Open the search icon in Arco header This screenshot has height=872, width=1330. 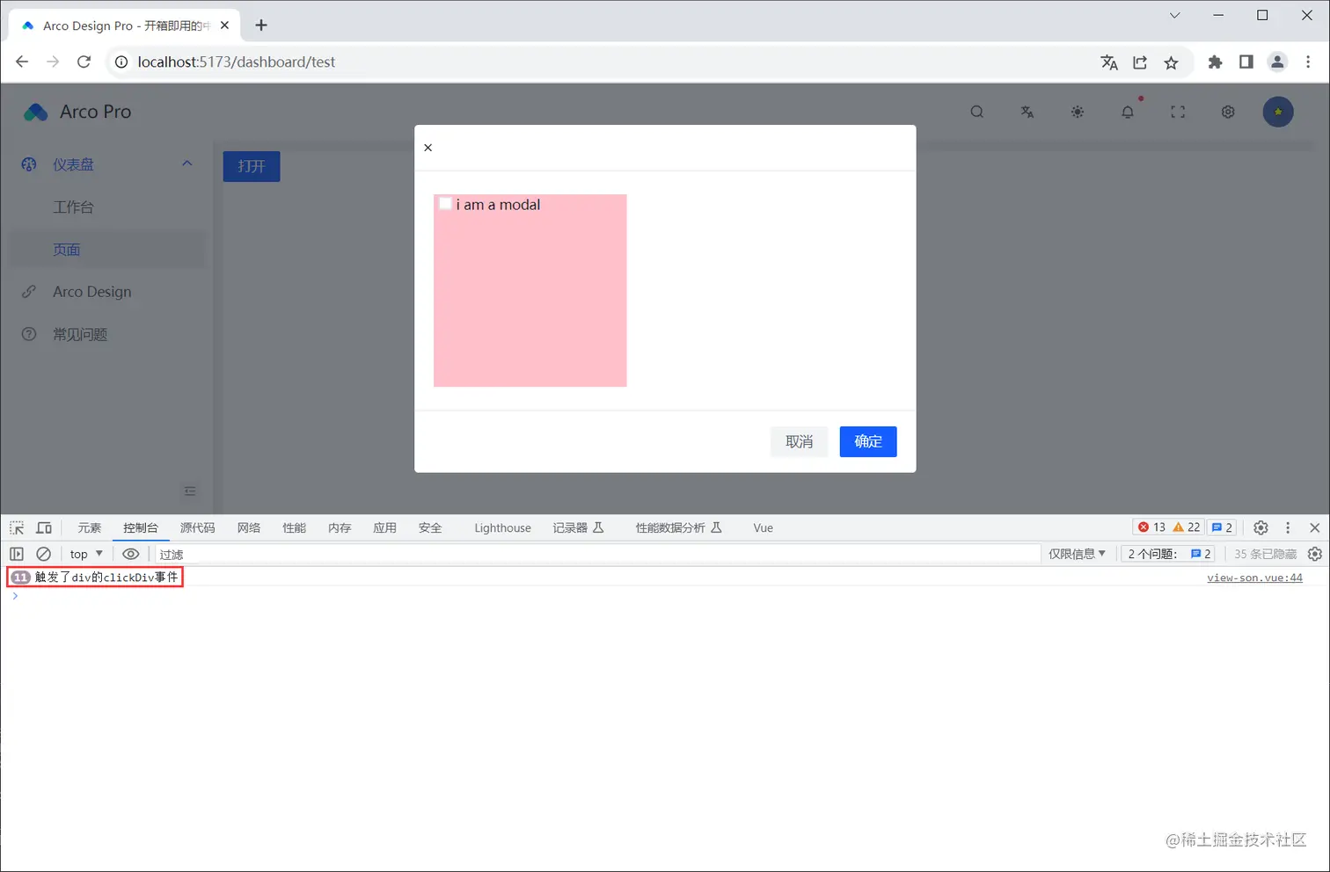coord(976,112)
